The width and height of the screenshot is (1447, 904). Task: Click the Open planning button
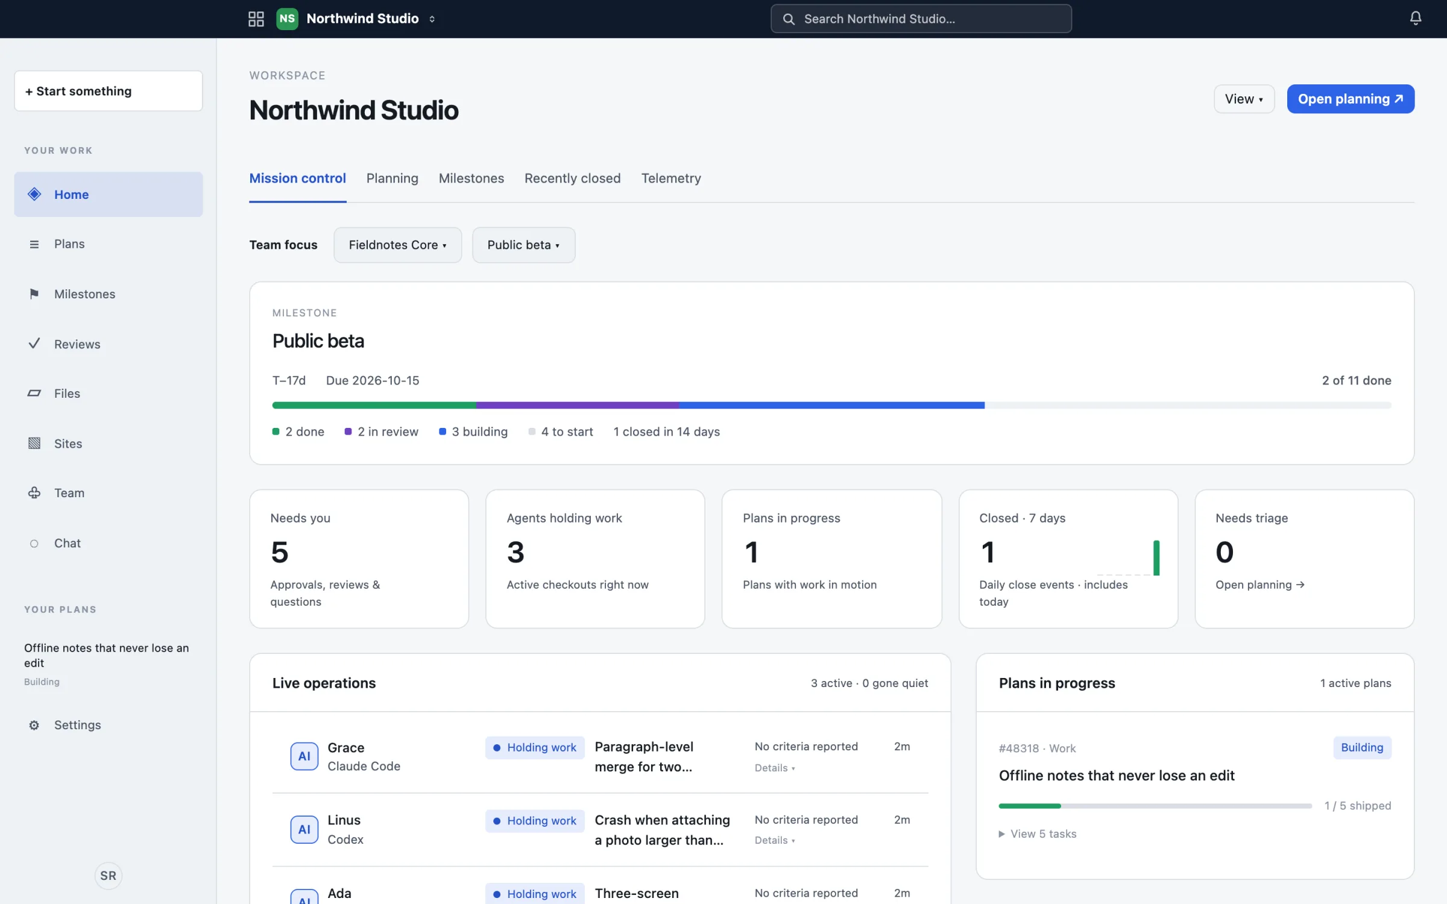(1351, 99)
